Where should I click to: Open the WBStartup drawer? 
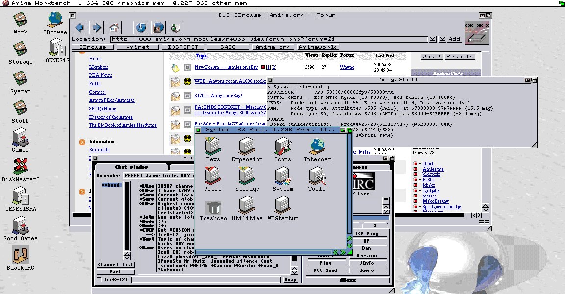[x=283, y=209]
